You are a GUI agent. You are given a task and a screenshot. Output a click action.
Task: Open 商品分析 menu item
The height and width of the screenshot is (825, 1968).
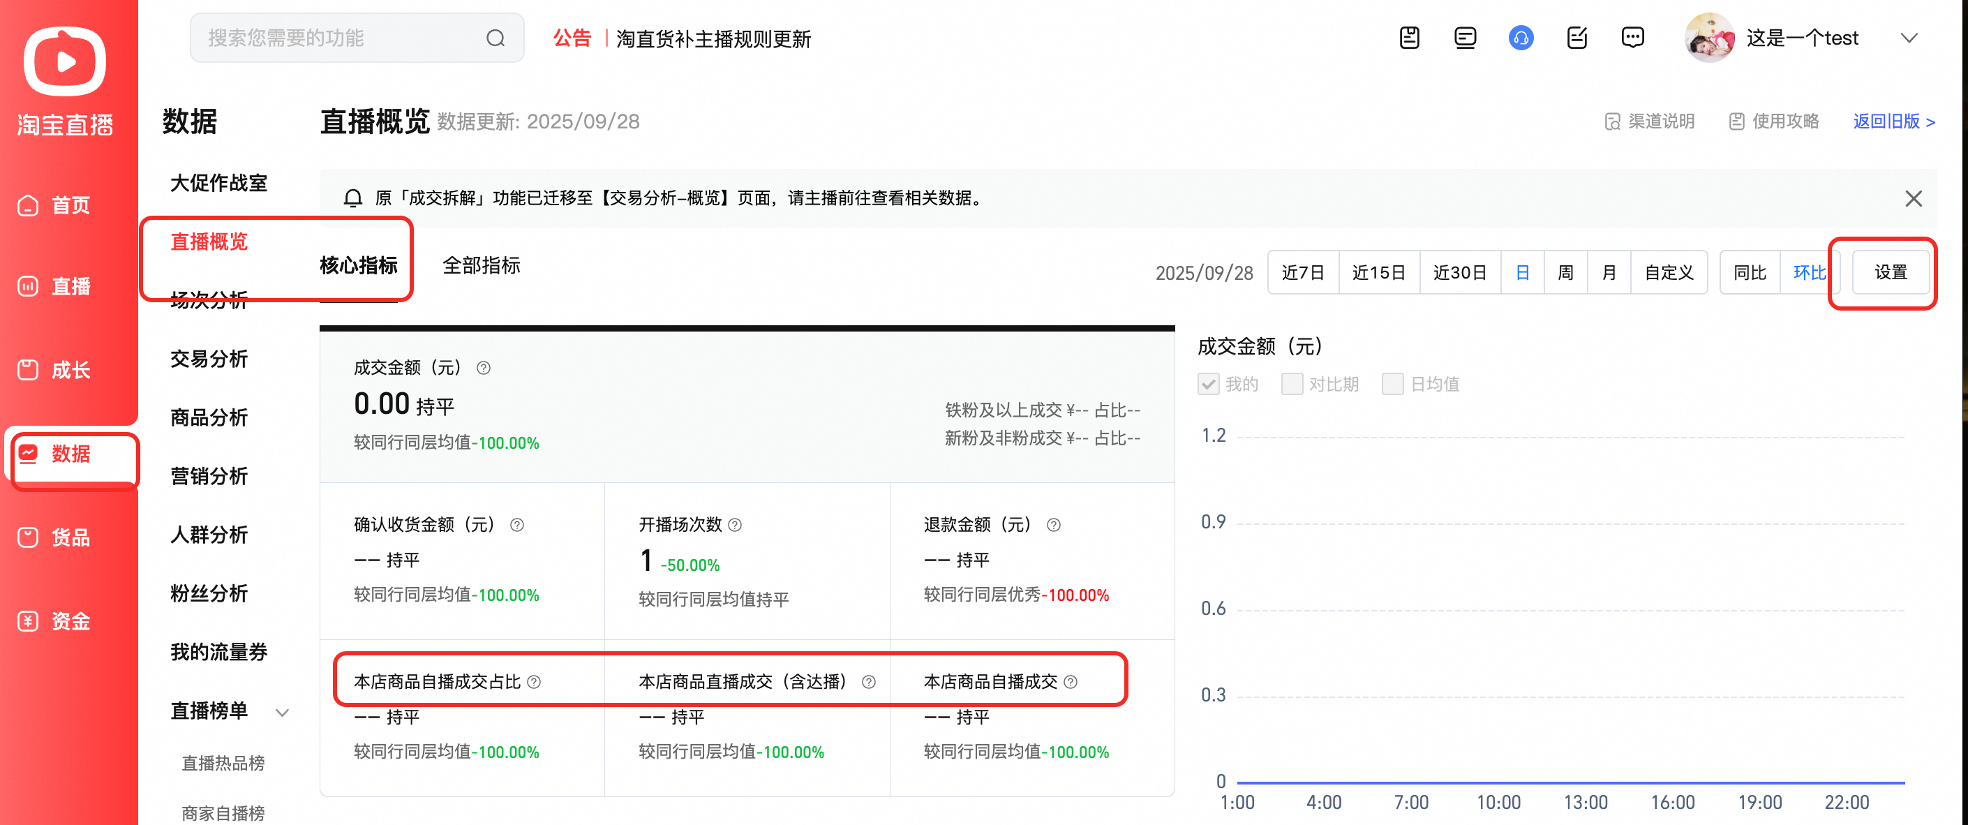209,418
